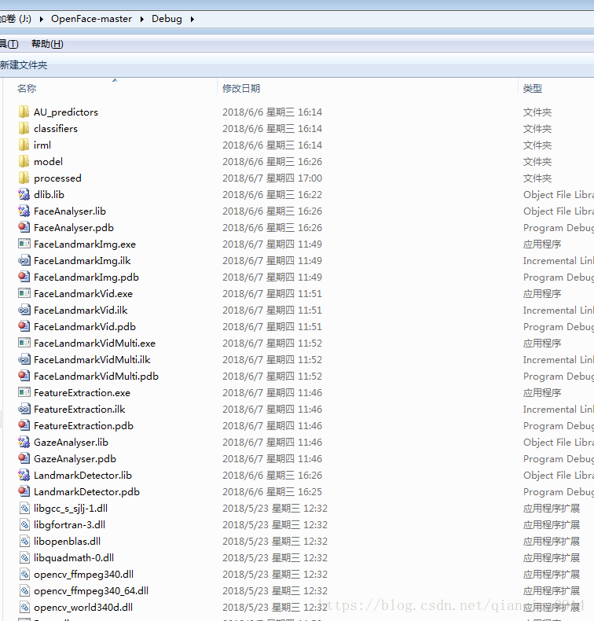Select the dlib.lib file icon
594x621 pixels.
[x=24, y=195]
